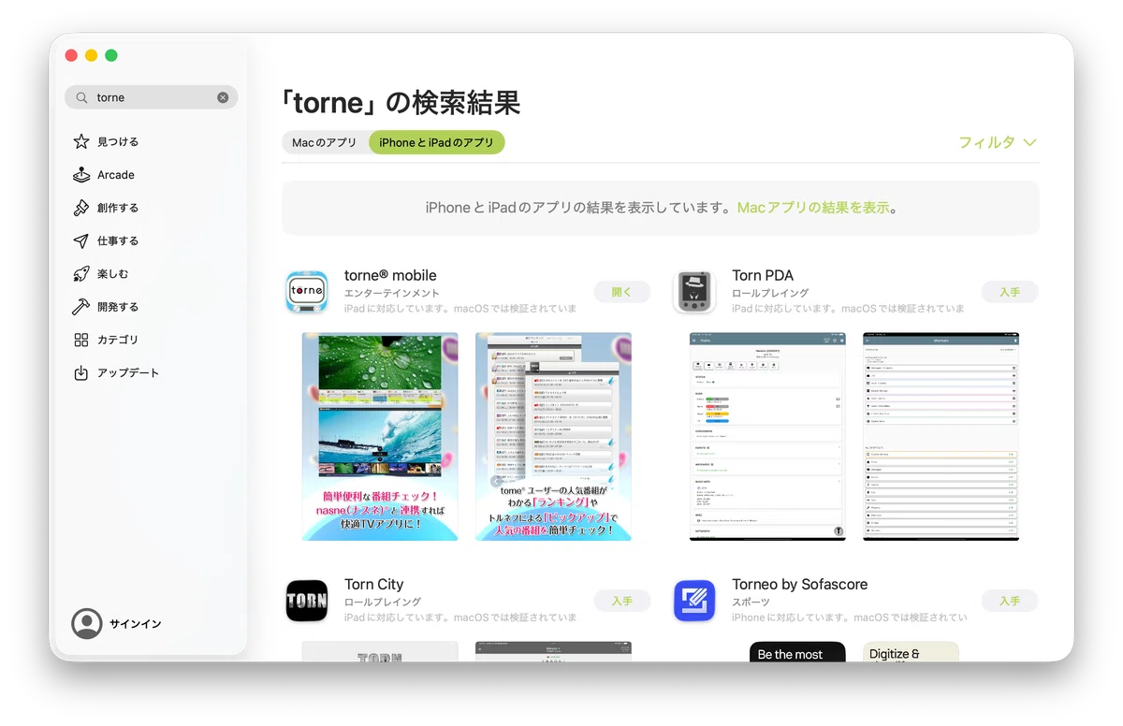Click the account avatar icon
Screen dimensions: 1123x726
(87, 624)
